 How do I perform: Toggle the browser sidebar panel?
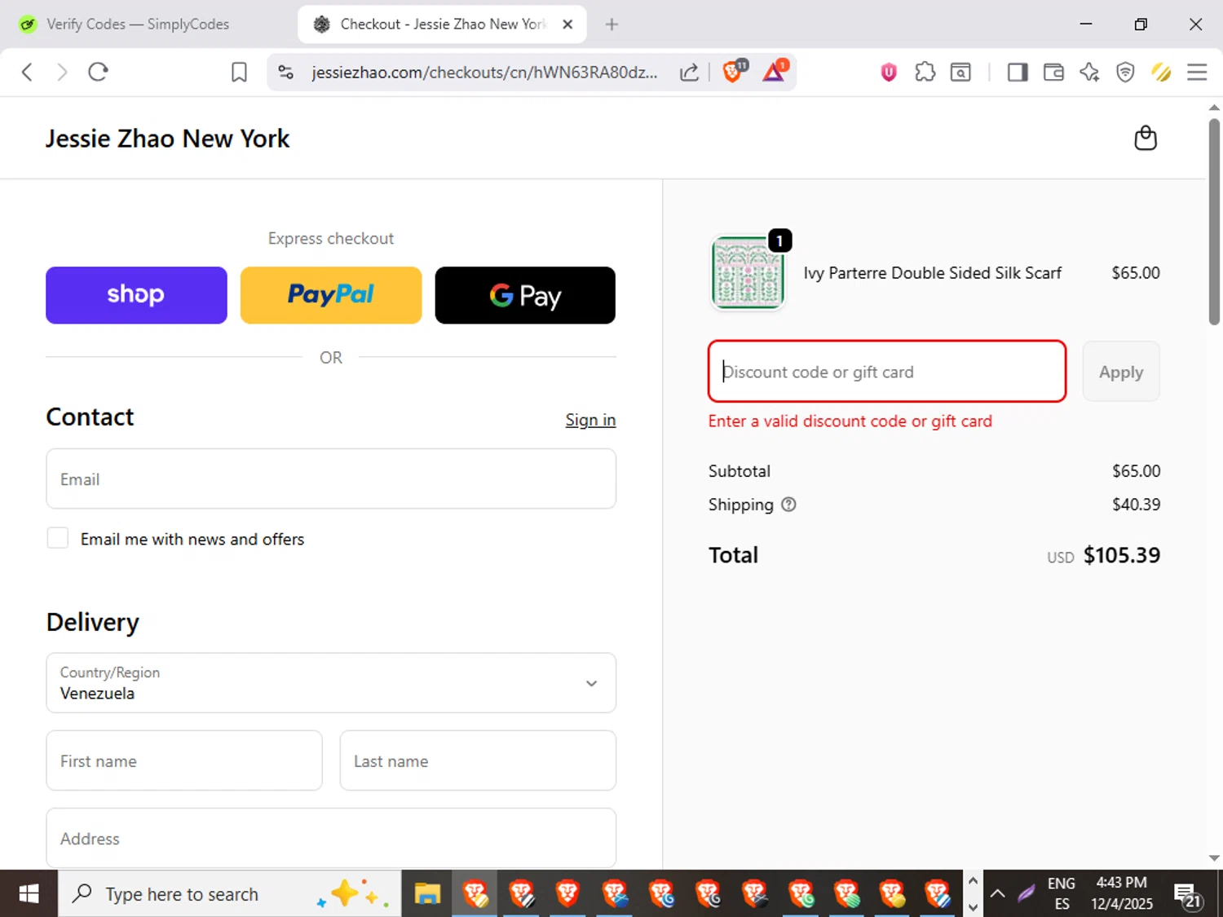pos(1018,73)
